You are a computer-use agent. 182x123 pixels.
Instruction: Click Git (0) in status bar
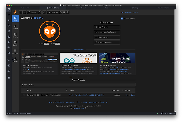point(172,114)
